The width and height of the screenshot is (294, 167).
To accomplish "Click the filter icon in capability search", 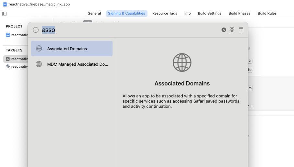I will [36, 30].
